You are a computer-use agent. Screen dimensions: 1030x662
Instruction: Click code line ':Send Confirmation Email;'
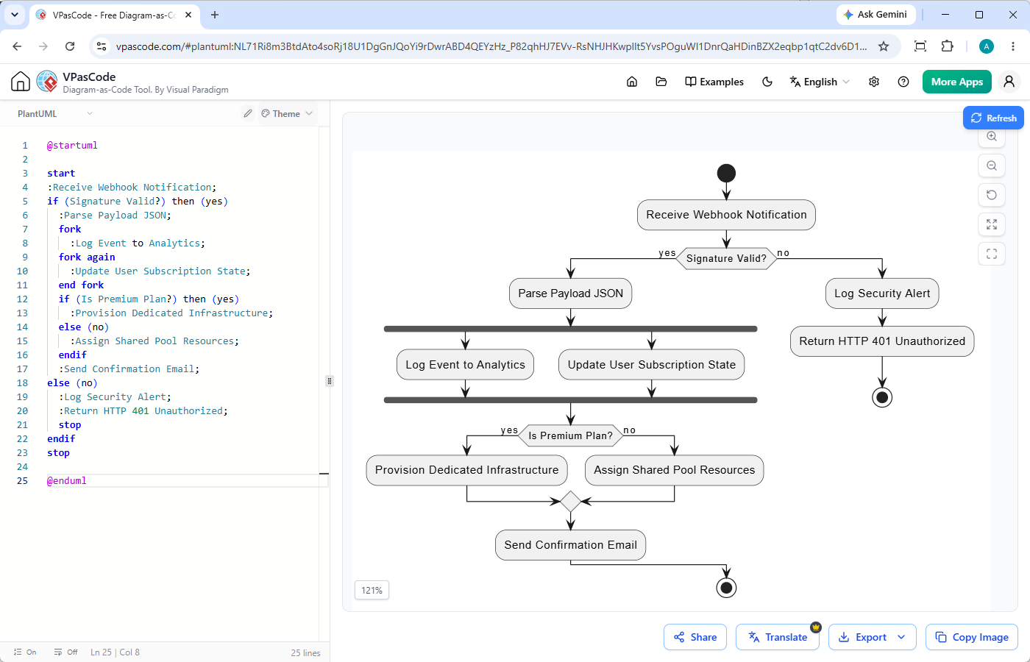point(129,369)
